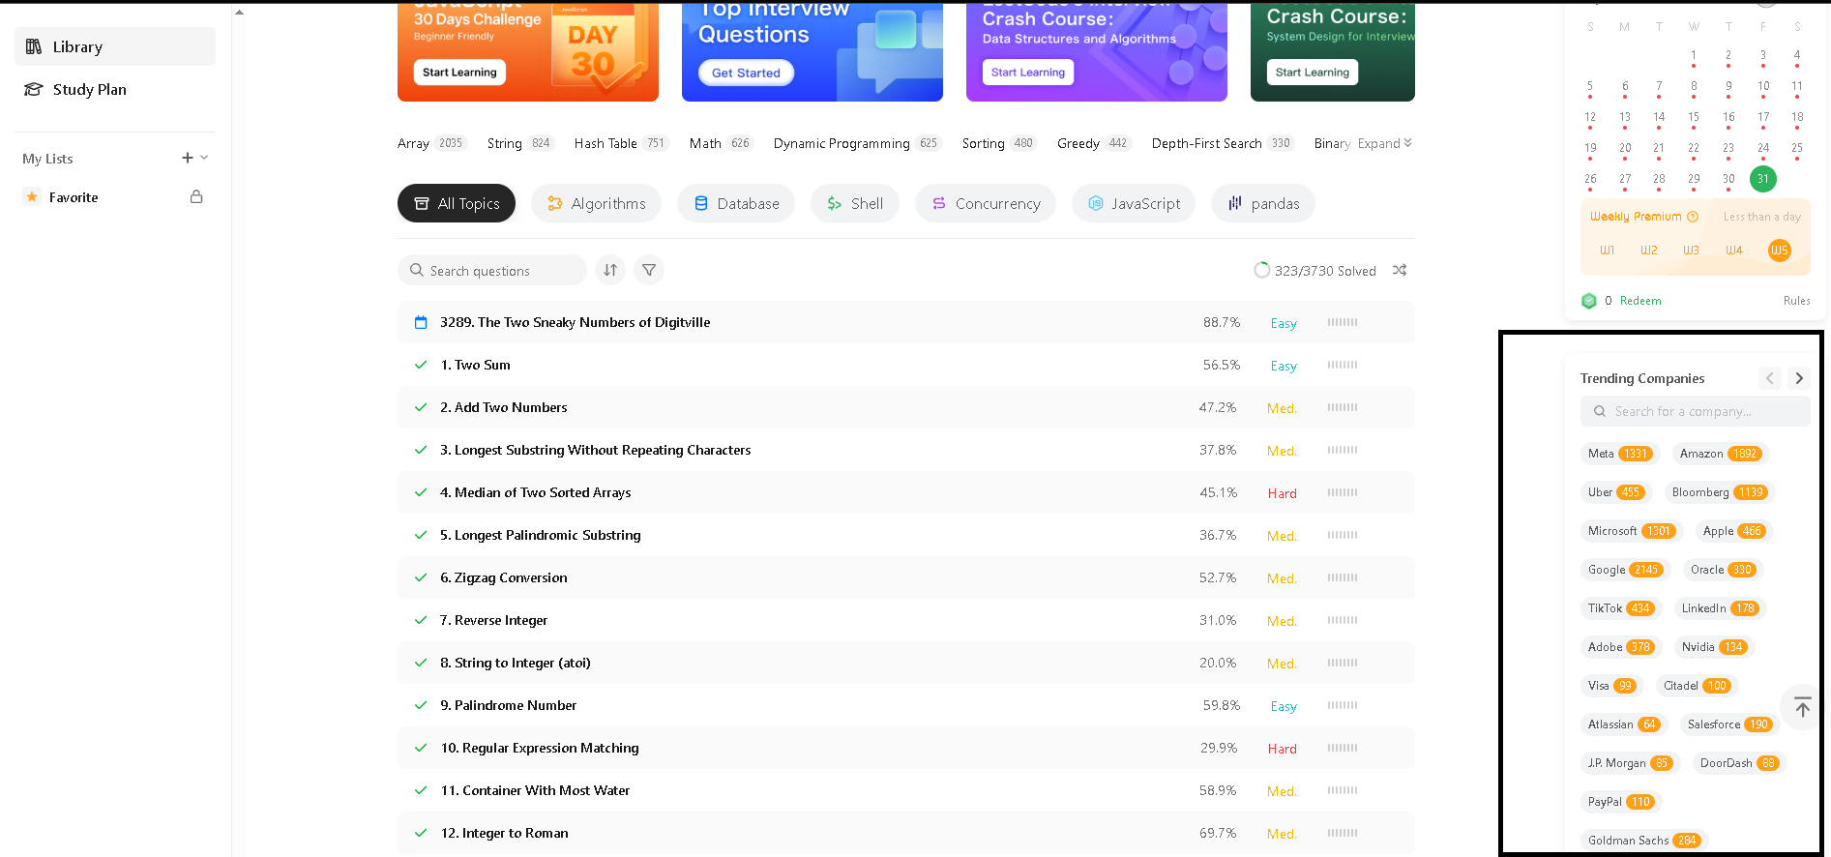
Task: Click the Weekly Premium help icon
Action: pyautogui.click(x=1693, y=217)
